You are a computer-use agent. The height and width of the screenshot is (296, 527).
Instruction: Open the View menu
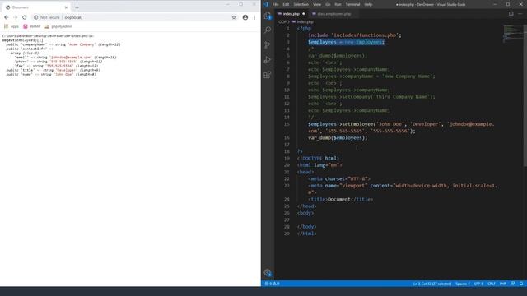coord(317,4)
